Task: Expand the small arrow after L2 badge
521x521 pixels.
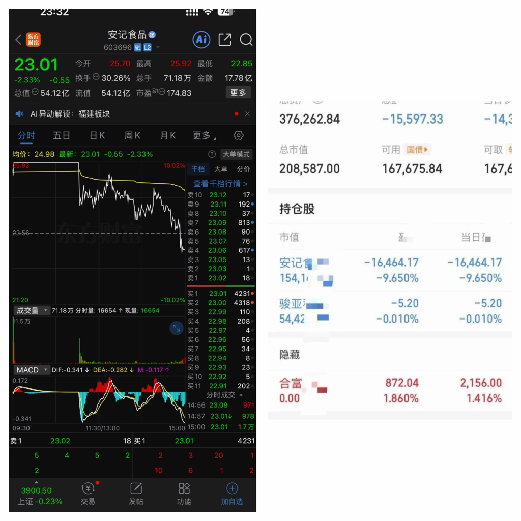Action: pos(158,47)
